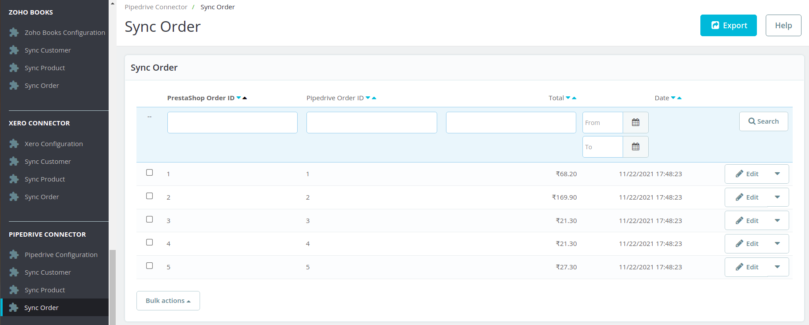The width and height of the screenshot is (809, 325).
Task: Expand Edit dropdown arrow for order 4
Action: click(778, 243)
